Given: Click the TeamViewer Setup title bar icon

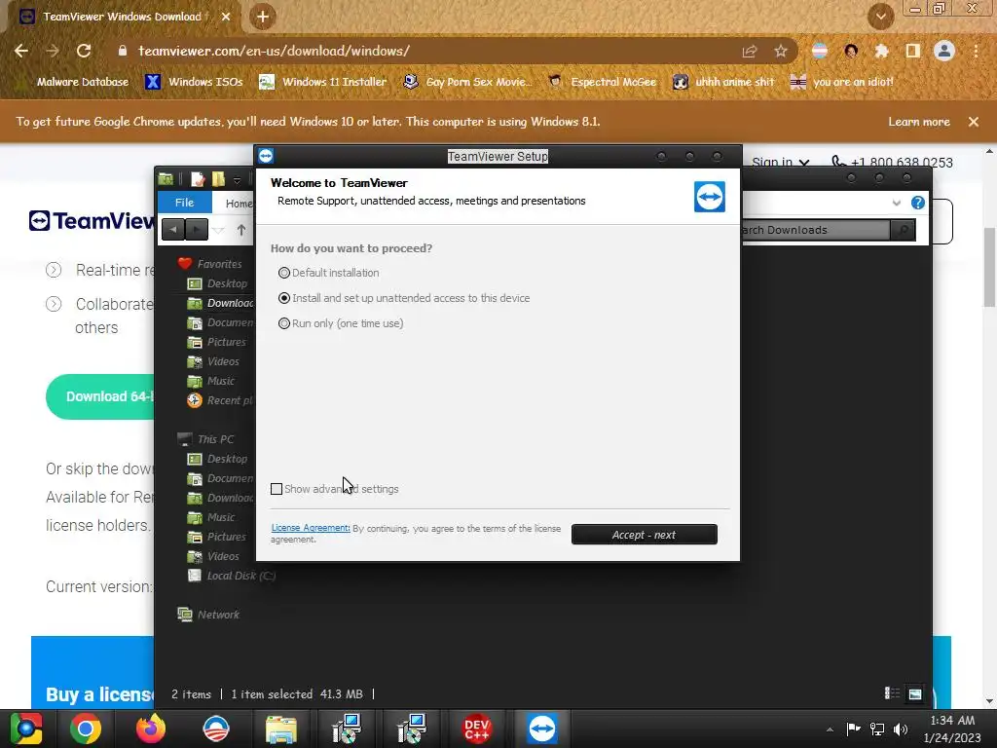Looking at the screenshot, I should [x=266, y=156].
